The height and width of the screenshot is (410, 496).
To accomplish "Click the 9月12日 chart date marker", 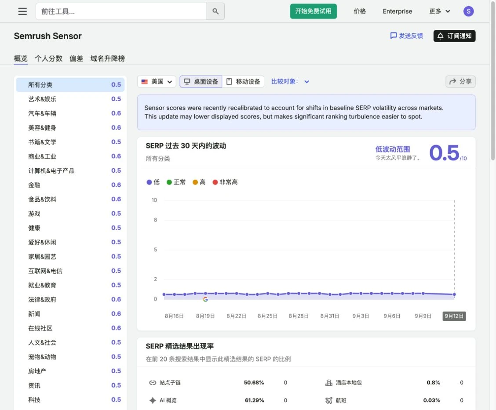I will click(x=454, y=316).
